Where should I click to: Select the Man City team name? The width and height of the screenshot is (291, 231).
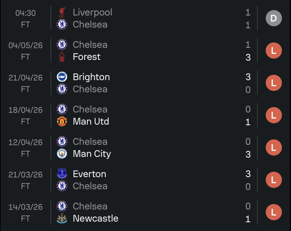pos(92,154)
